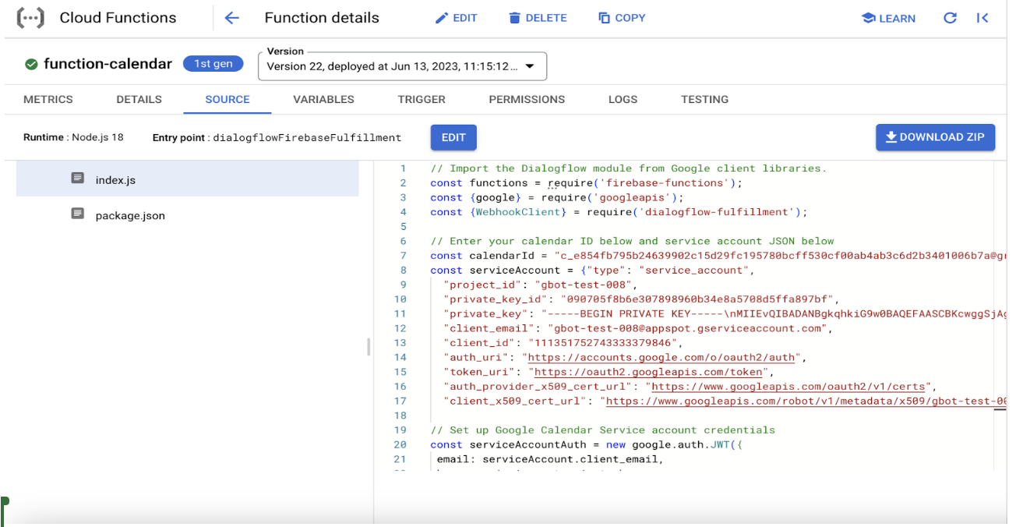Screen dimensions: 1016x527
Task: Click the "gbot-test-008" project_id value
Action: click(581, 285)
